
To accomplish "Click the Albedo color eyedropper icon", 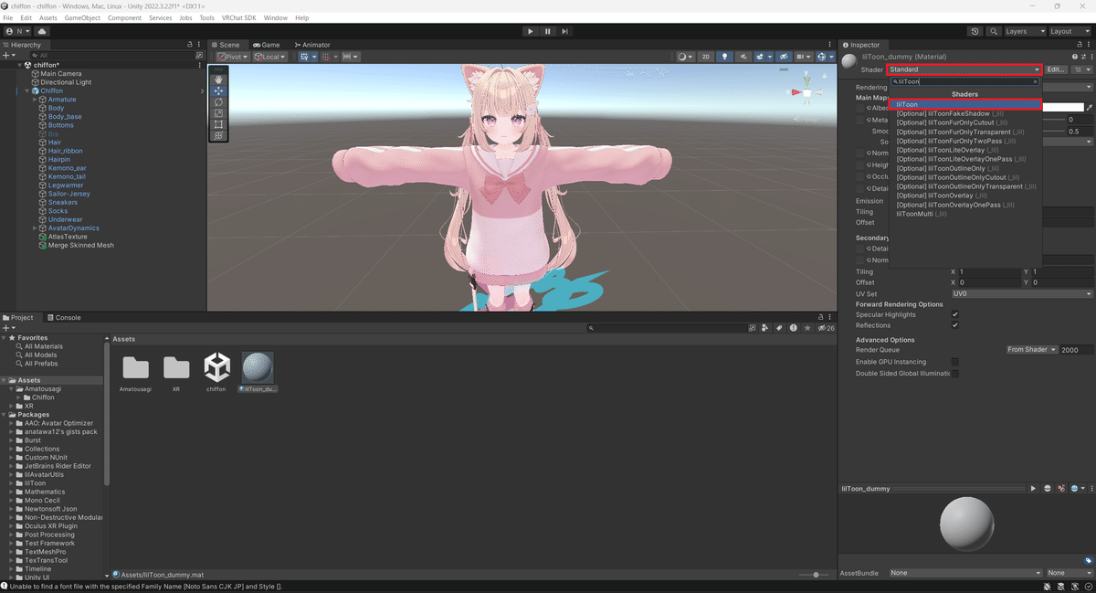I will [1089, 108].
